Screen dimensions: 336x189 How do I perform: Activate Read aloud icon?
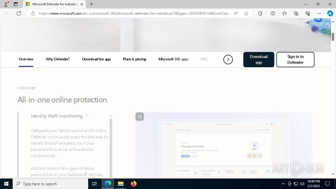click(x=236, y=13)
